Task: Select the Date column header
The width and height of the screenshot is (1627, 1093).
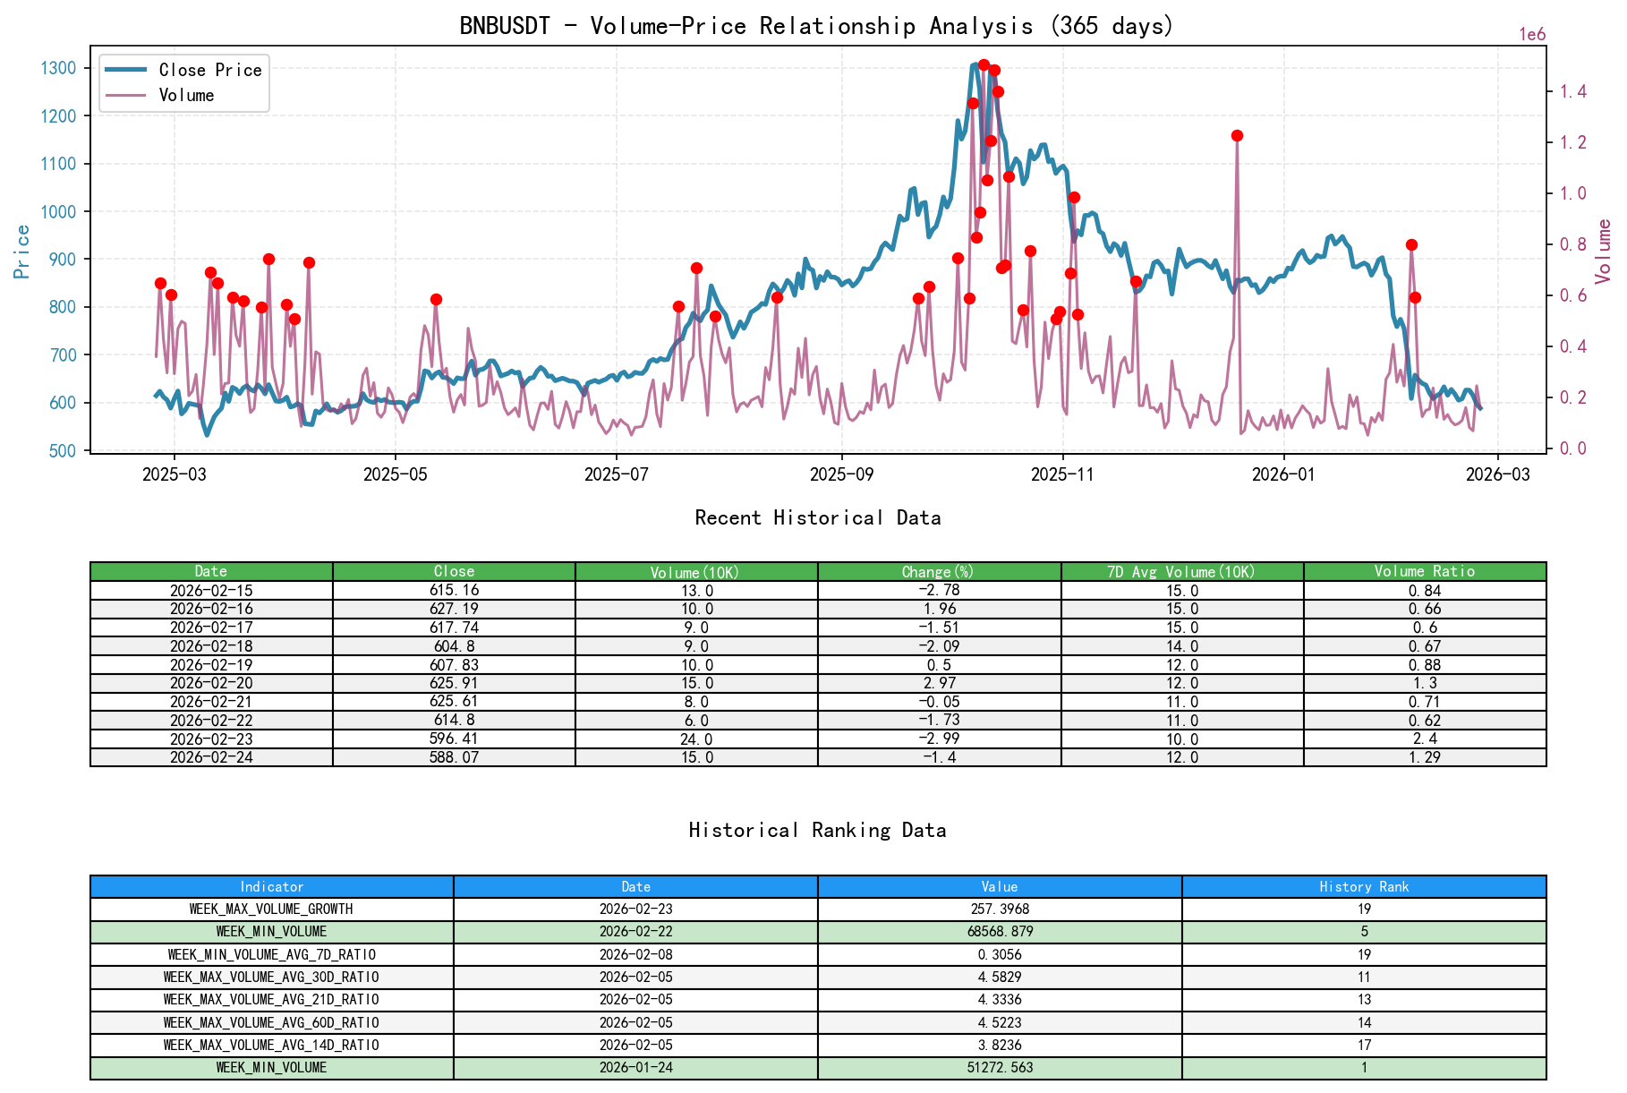Action: (210, 570)
